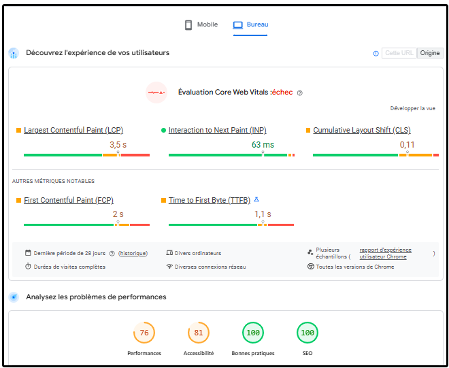Image resolution: width=449 pixels, height=368 pixels.
Task: Click the info icon beside Cette URL
Action: 376,53
